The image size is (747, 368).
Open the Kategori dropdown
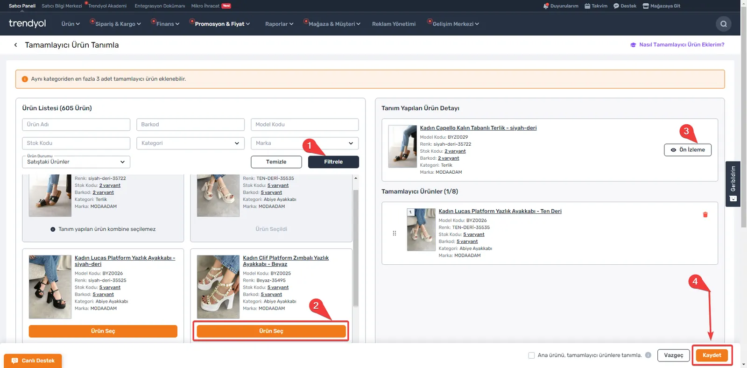(190, 143)
